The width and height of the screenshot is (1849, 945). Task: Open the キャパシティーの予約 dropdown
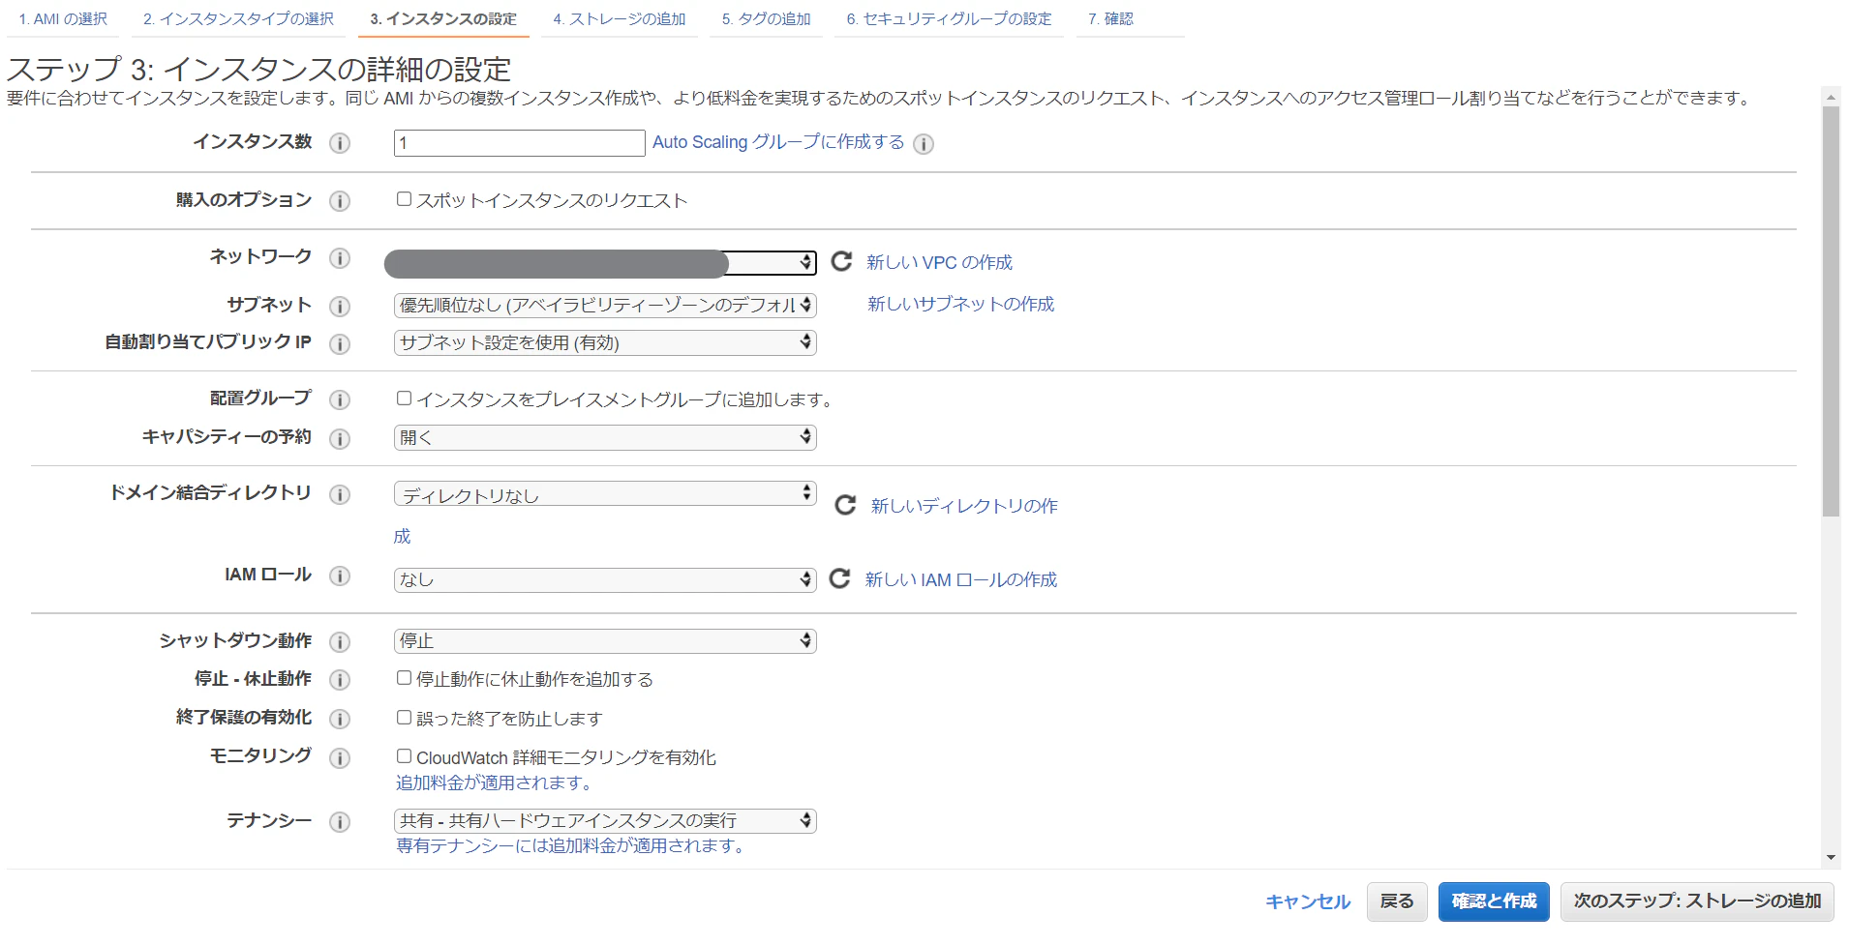[605, 437]
